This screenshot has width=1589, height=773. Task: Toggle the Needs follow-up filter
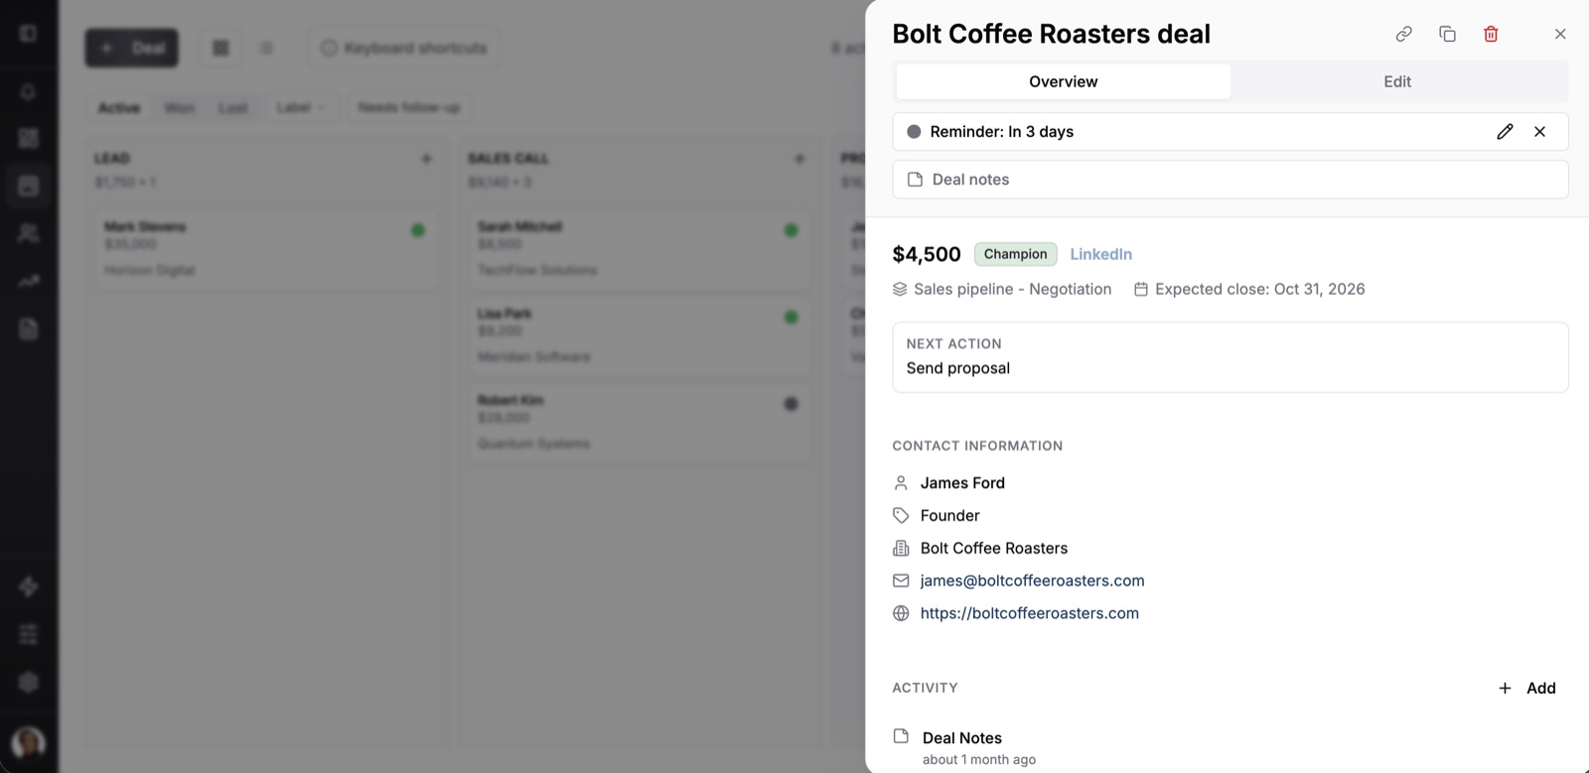coord(408,107)
